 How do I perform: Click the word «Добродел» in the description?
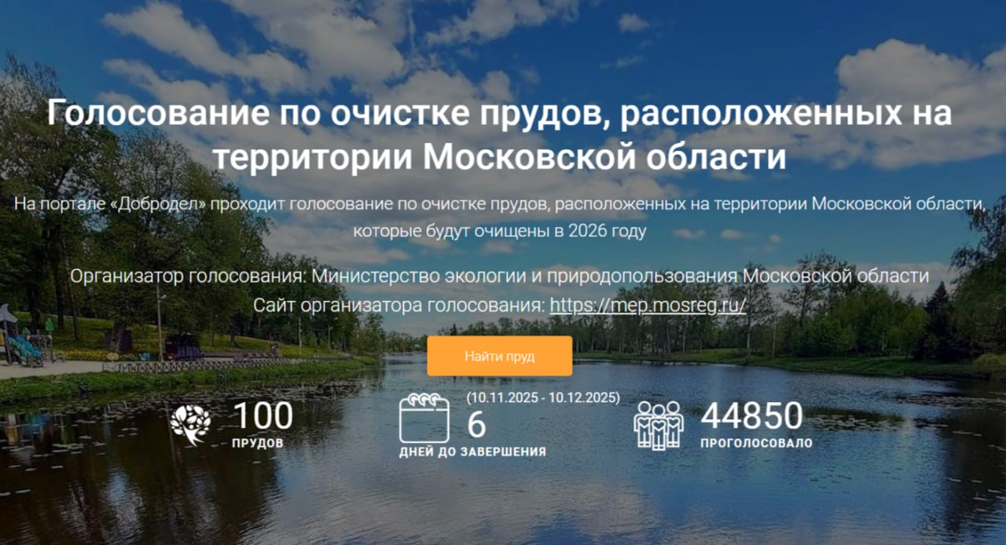[x=166, y=204]
